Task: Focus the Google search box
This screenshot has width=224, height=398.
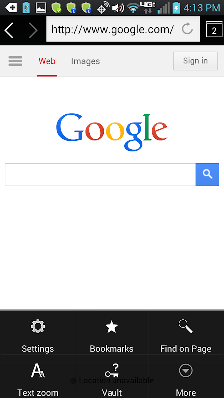Action: (x=101, y=175)
